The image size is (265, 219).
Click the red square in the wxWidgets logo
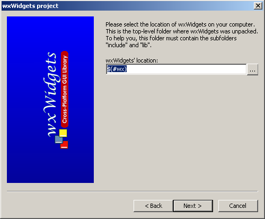pos(65,145)
